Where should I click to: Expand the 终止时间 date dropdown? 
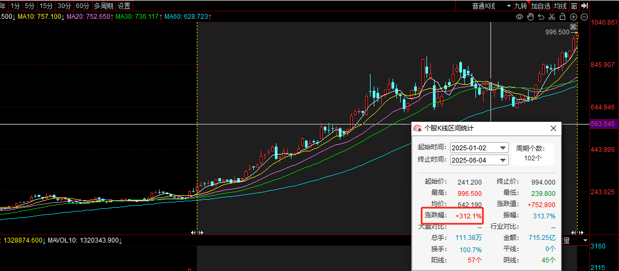(503, 160)
